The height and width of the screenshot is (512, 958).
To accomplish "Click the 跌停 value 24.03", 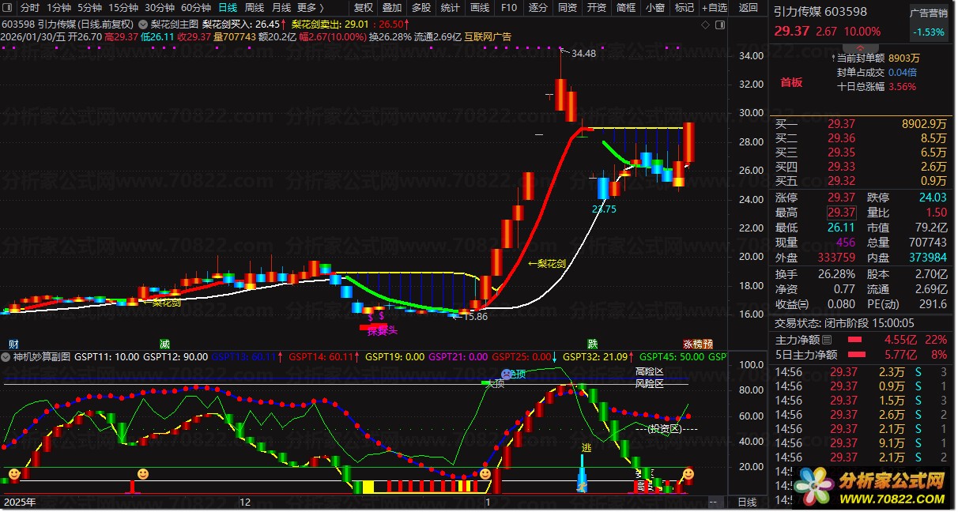I will coord(931,198).
